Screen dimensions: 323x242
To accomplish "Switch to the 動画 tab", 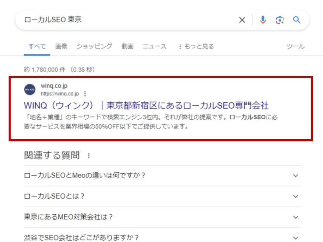I will 127,46.
